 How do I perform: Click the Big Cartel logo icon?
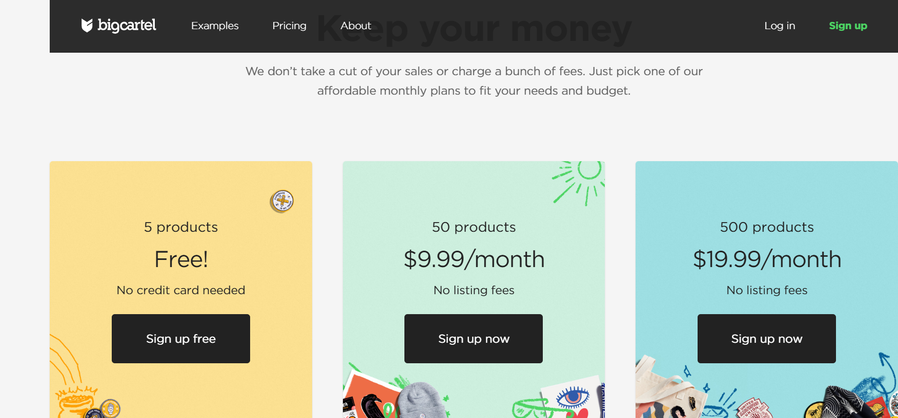[87, 26]
